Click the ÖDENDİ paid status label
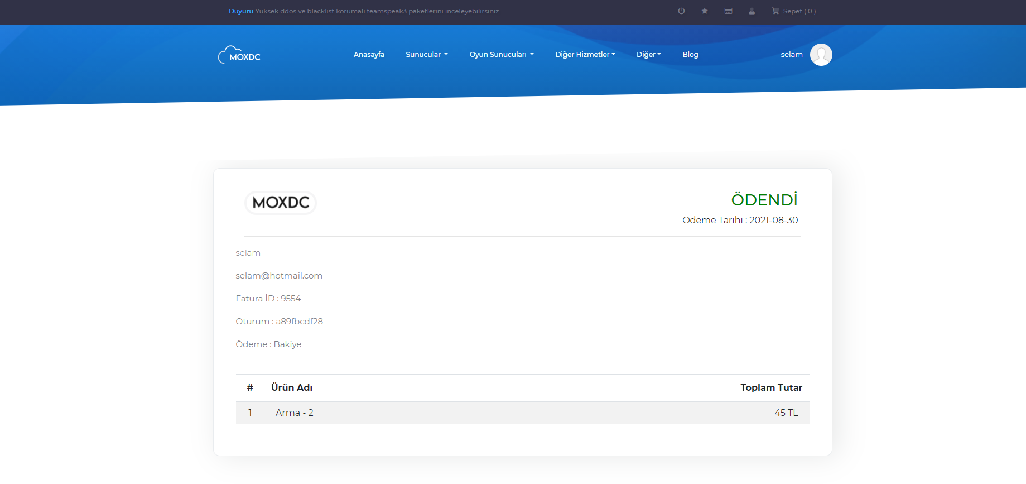The width and height of the screenshot is (1026, 484). [764, 200]
